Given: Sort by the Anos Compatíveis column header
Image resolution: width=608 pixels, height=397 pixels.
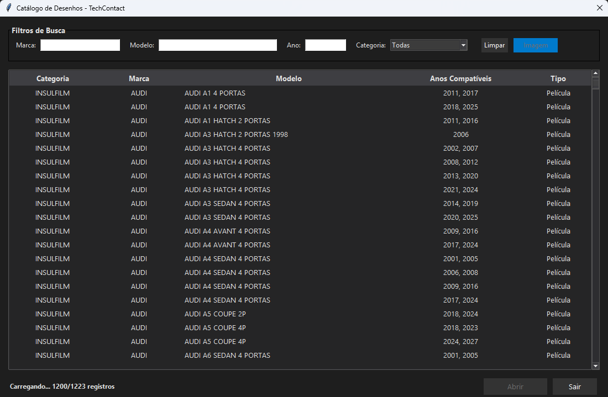Looking at the screenshot, I should (x=460, y=78).
